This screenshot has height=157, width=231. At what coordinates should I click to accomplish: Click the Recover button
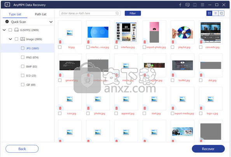(208, 149)
